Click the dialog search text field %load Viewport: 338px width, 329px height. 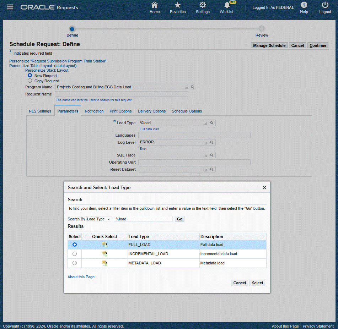point(143,219)
